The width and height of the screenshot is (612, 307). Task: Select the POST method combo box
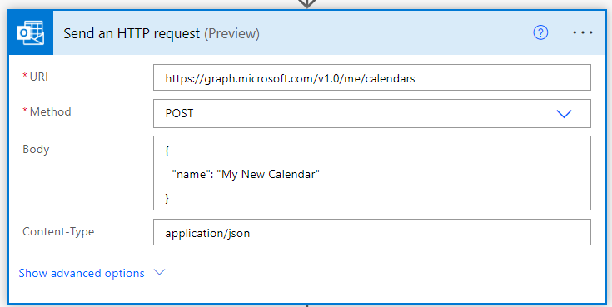(x=372, y=113)
